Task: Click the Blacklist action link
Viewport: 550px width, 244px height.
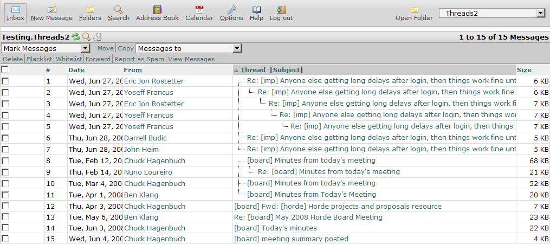Action: coord(39,59)
